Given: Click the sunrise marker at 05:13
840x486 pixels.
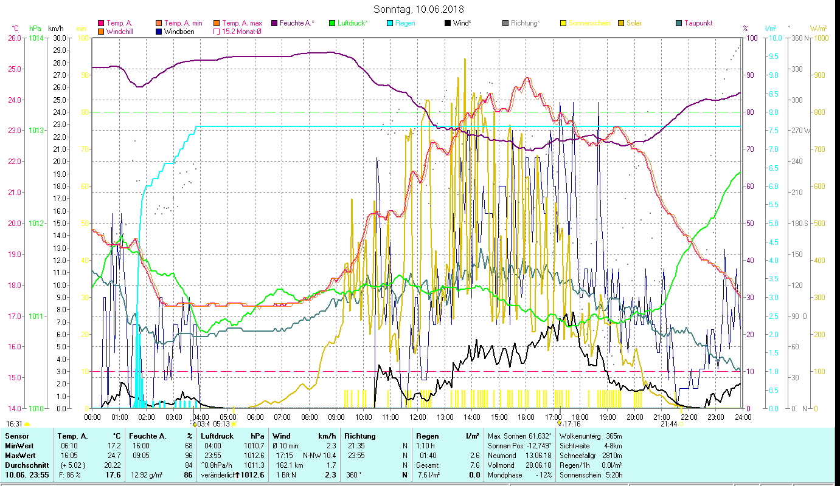Looking at the screenshot, I should click(234, 423).
